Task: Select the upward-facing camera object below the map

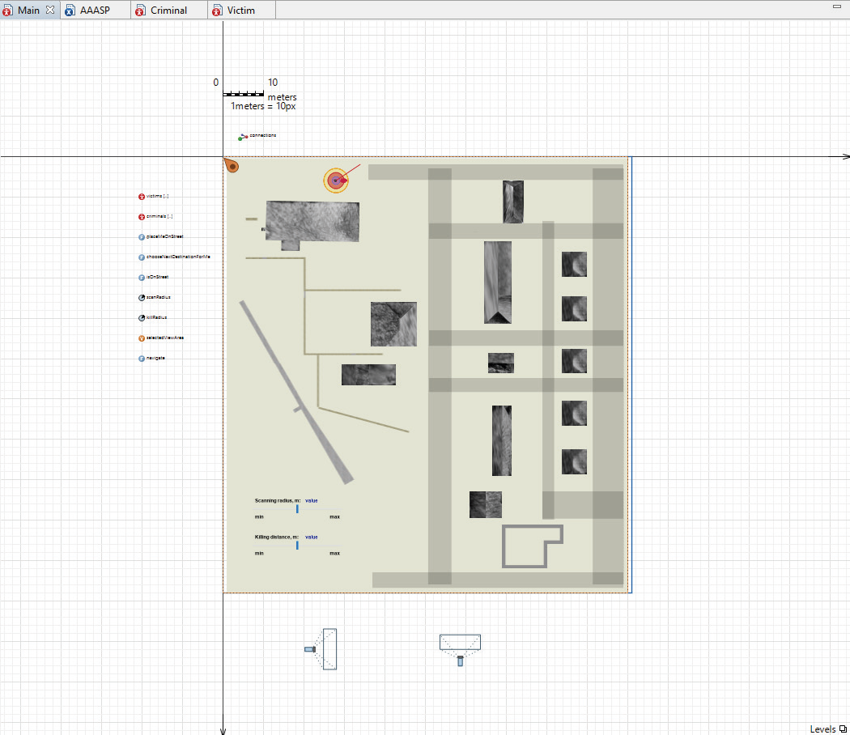Action: click(x=460, y=648)
